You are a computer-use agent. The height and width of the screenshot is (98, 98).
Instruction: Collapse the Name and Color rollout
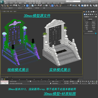coord(90,31)
